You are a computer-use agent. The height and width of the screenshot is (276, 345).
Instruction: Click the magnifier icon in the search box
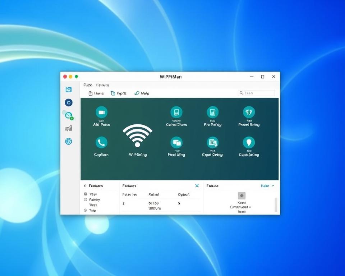point(241,93)
